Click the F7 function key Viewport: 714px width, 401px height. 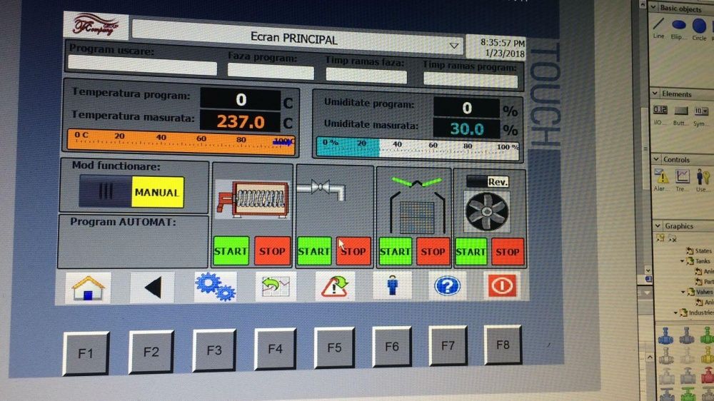point(448,345)
